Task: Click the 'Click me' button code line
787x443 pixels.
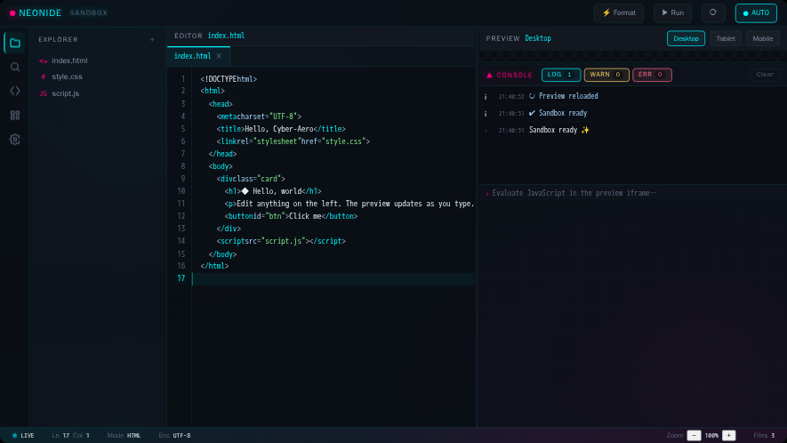Action: [291, 216]
